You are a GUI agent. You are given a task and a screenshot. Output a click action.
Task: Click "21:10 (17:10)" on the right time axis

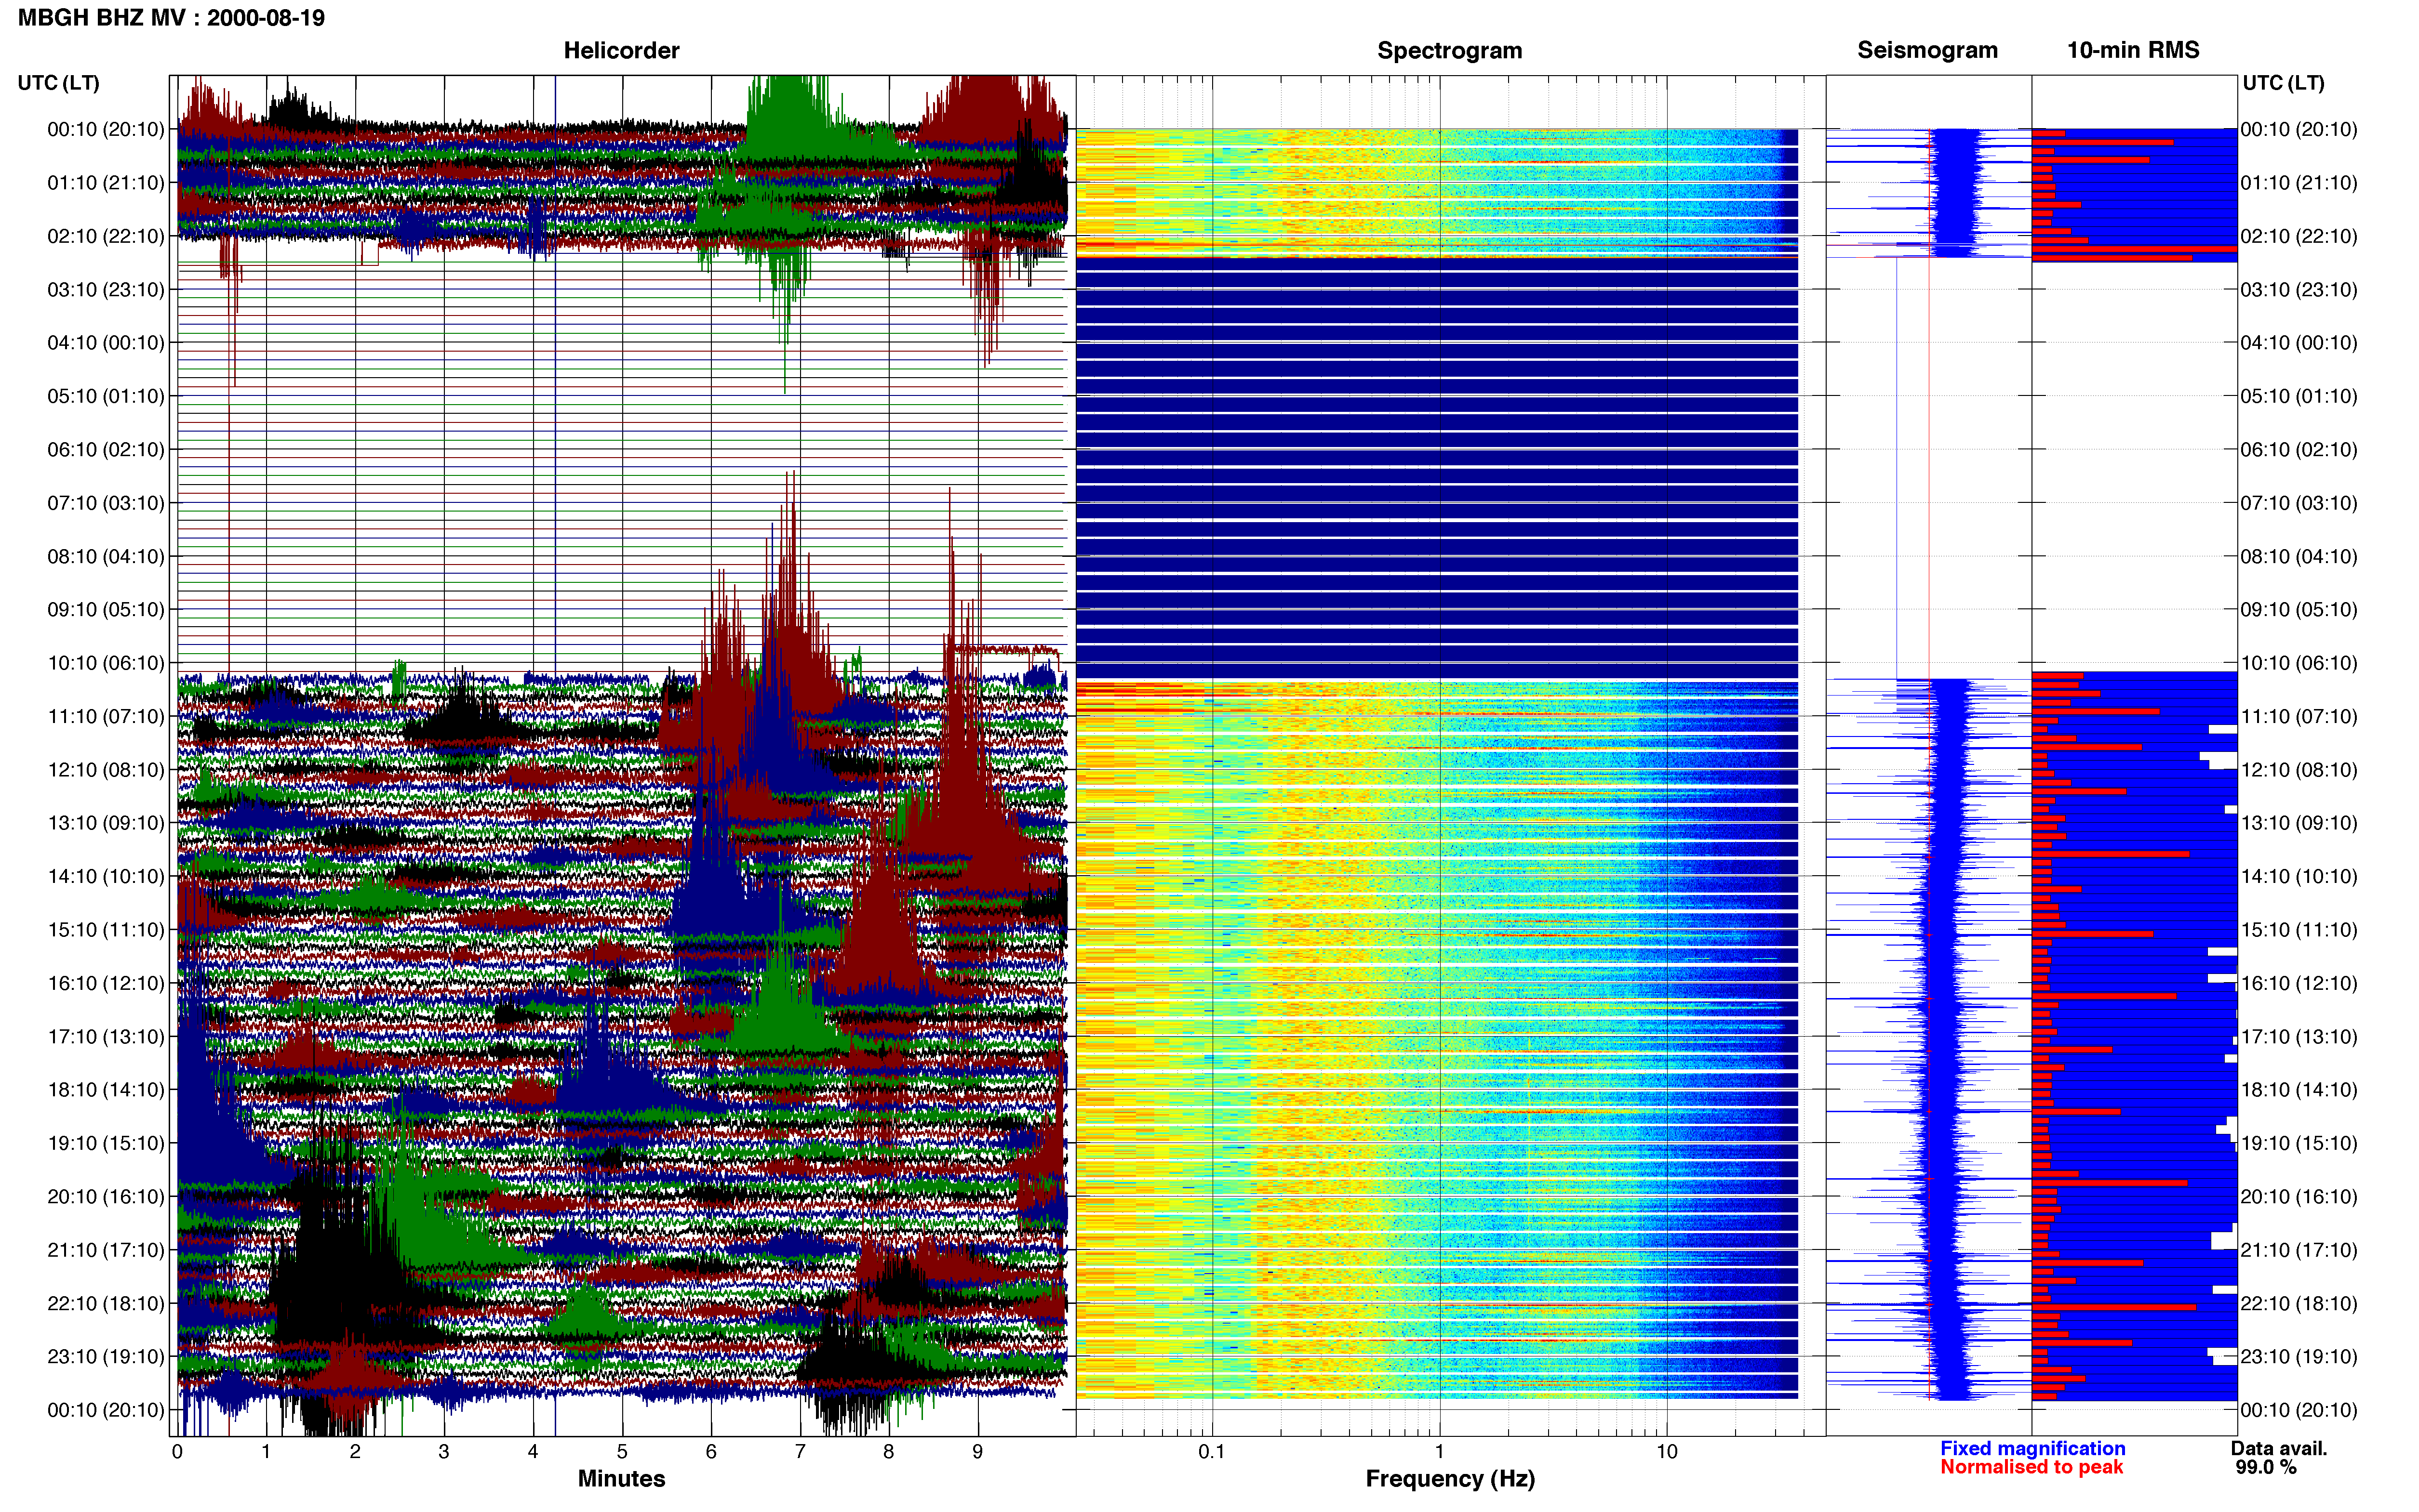click(x=2299, y=1250)
